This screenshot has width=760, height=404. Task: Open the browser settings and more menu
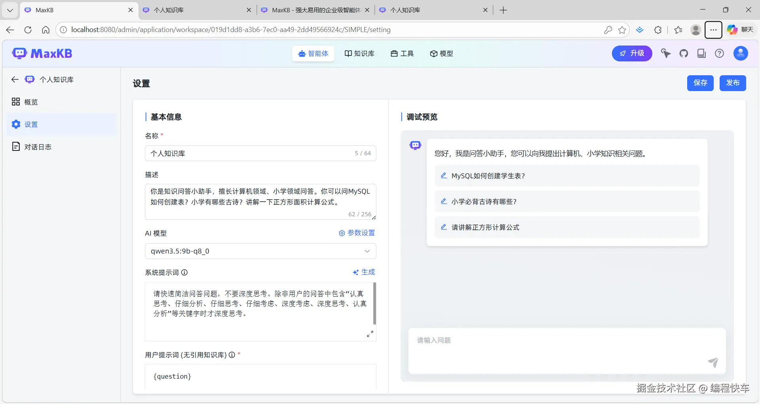(713, 30)
